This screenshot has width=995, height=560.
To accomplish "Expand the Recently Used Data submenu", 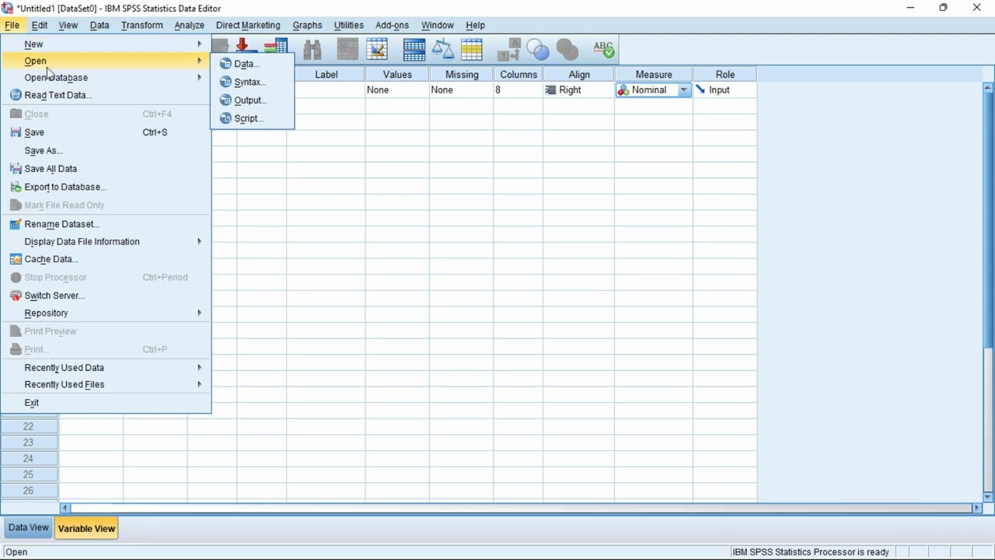I will tap(106, 368).
